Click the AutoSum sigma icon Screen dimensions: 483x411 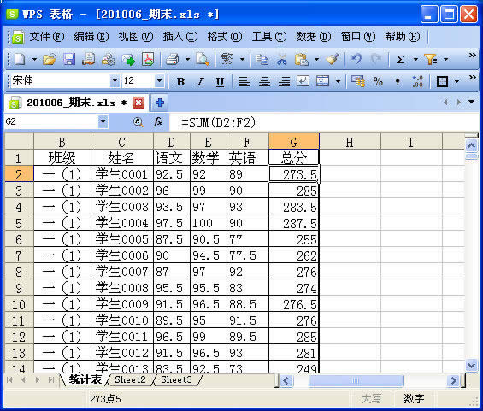pos(400,59)
